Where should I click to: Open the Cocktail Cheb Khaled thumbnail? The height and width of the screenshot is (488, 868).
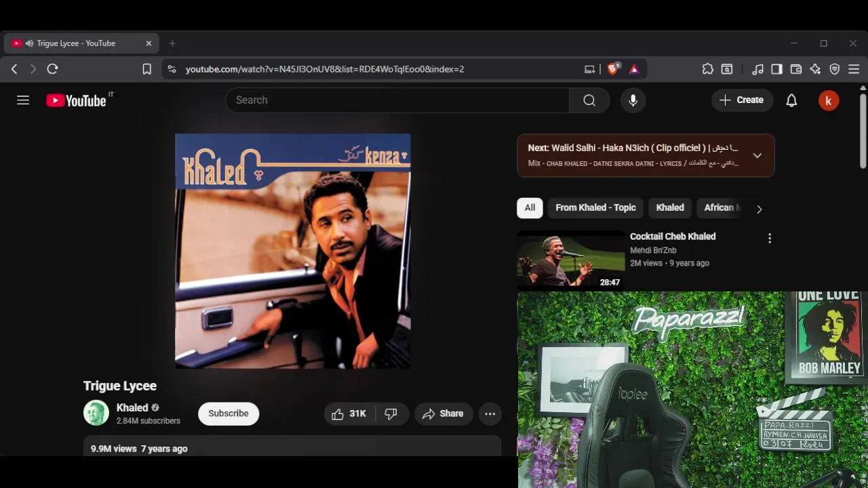[571, 261]
